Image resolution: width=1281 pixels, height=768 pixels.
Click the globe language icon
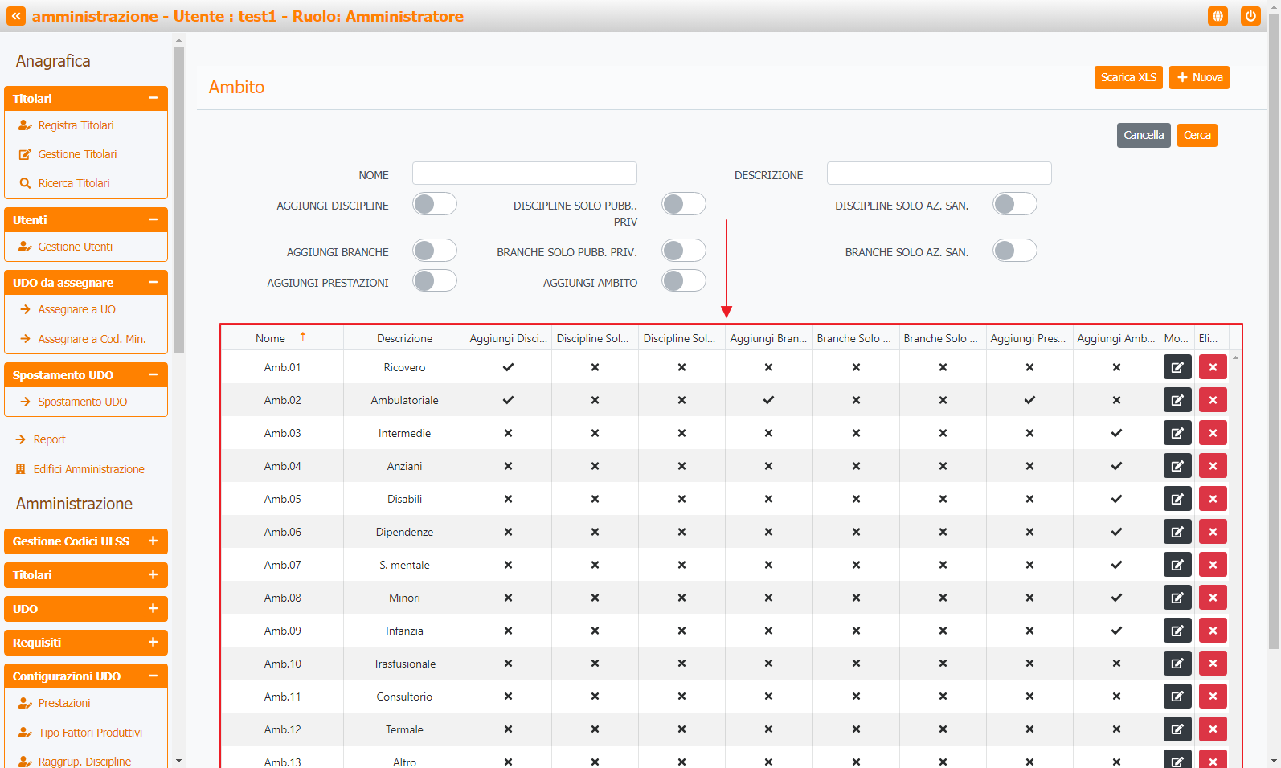pyautogui.click(x=1218, y=16)
